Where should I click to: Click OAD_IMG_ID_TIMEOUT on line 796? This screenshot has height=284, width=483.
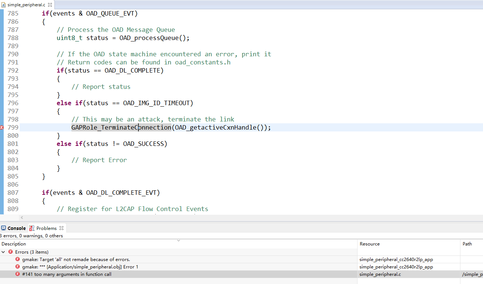click(x=156, y=103)
